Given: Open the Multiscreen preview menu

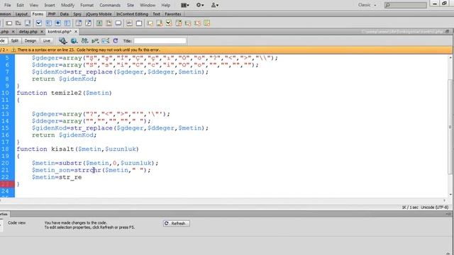Looking at the screenshot, I should [63, 41].
